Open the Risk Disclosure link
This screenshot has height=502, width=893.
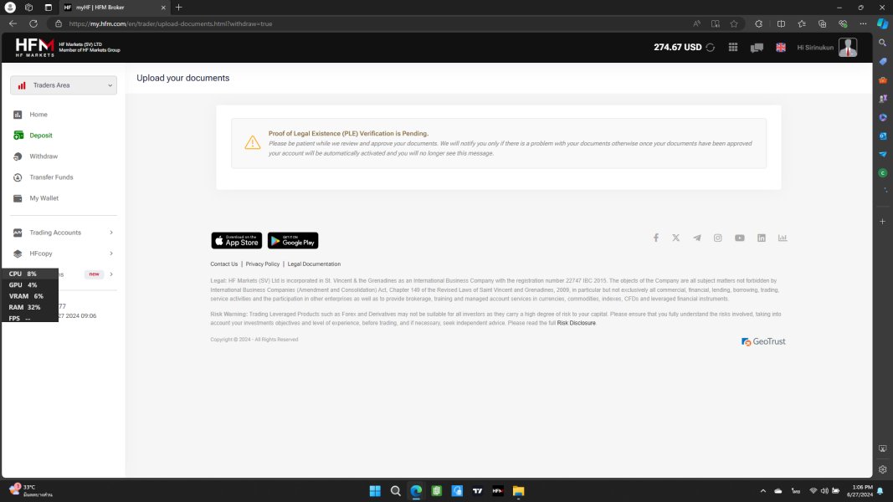tap(577, 323)
